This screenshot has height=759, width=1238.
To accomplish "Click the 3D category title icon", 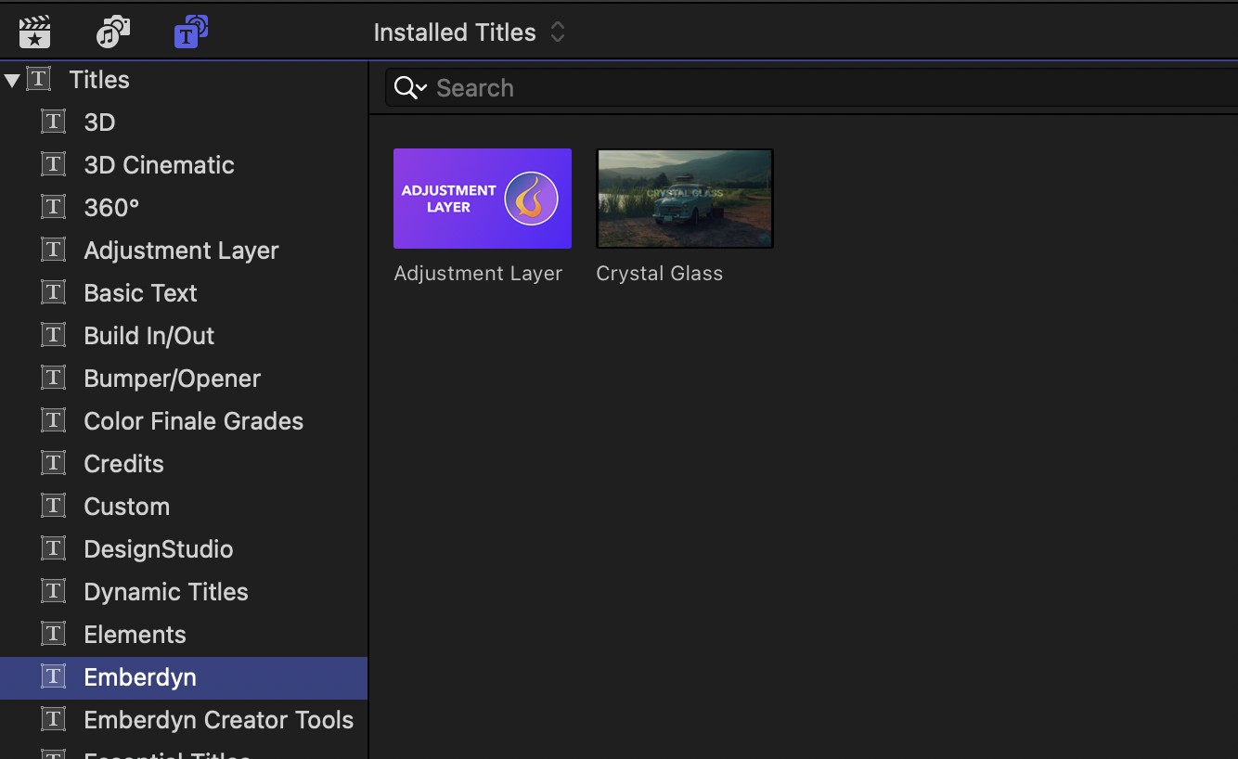I will pyautogui.click(x=54, y=122).
